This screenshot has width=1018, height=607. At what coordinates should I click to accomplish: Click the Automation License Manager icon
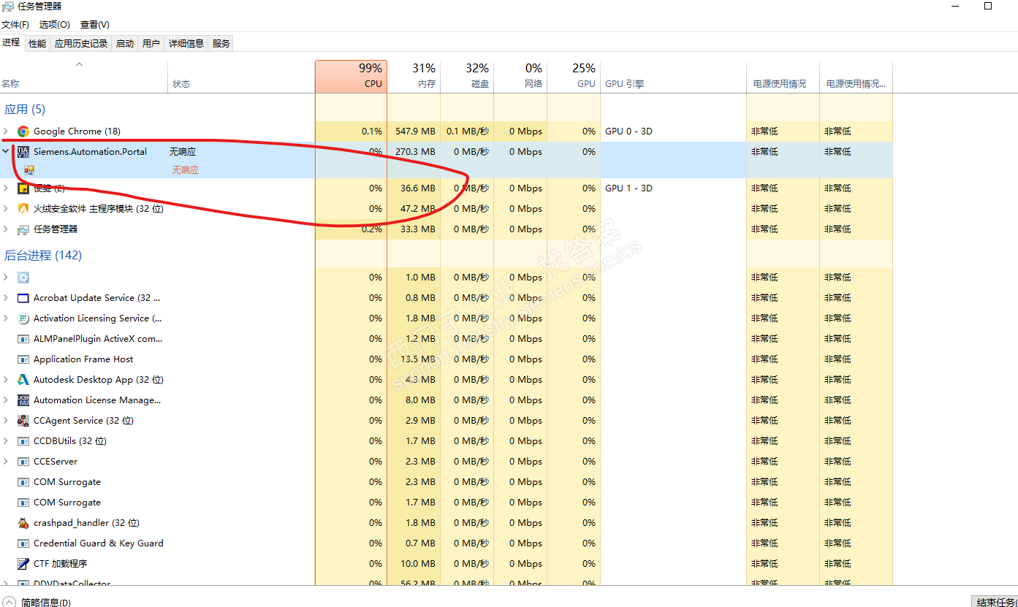[23, 400]
